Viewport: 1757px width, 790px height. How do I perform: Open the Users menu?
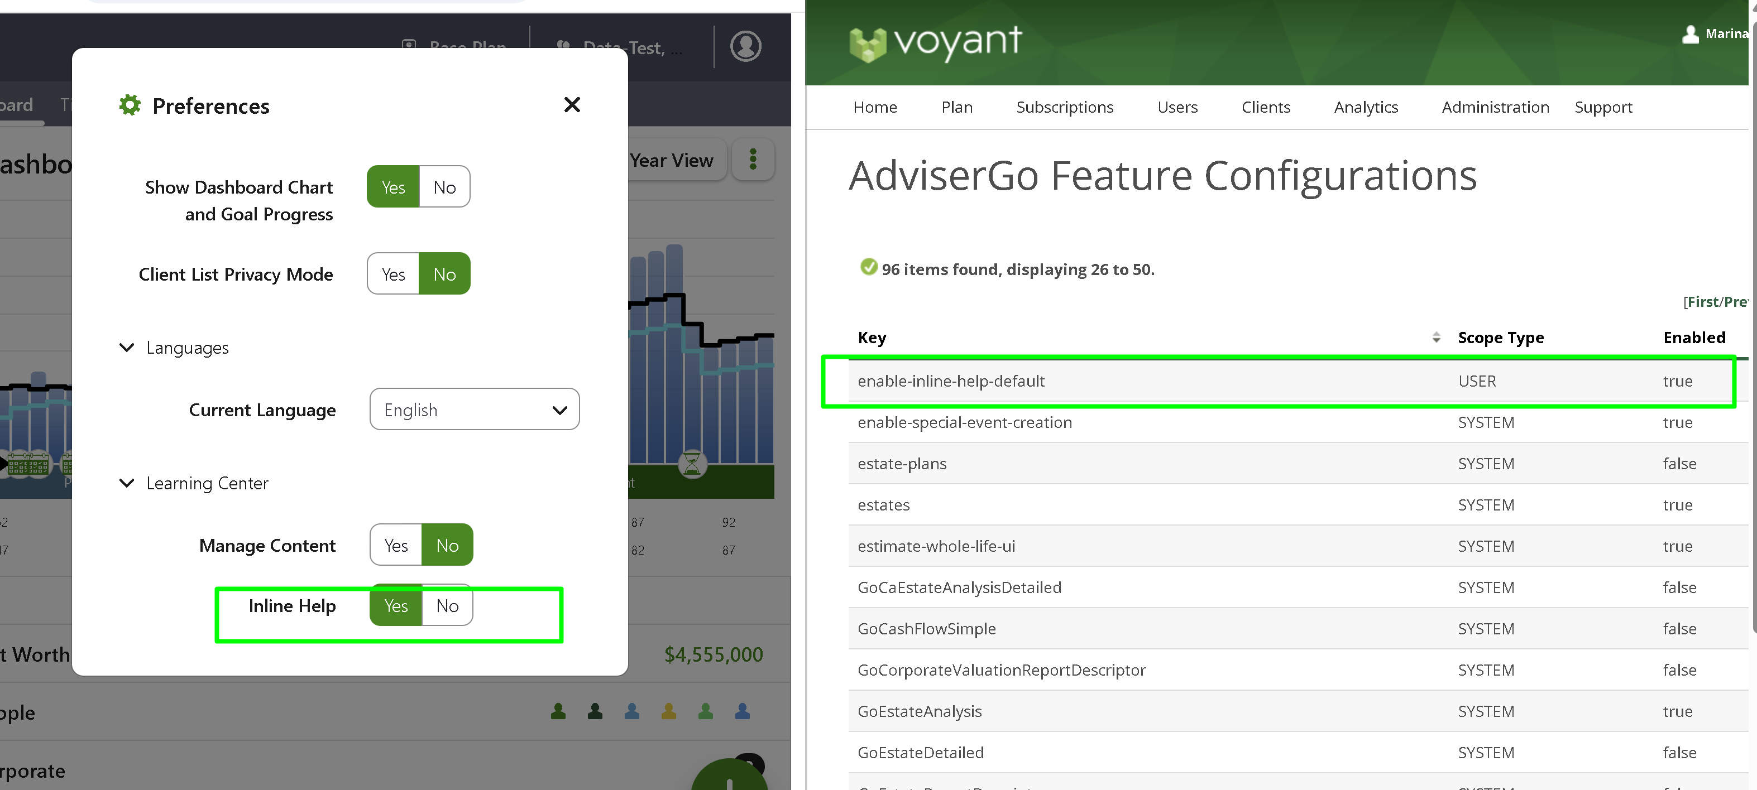[1177, 107]
